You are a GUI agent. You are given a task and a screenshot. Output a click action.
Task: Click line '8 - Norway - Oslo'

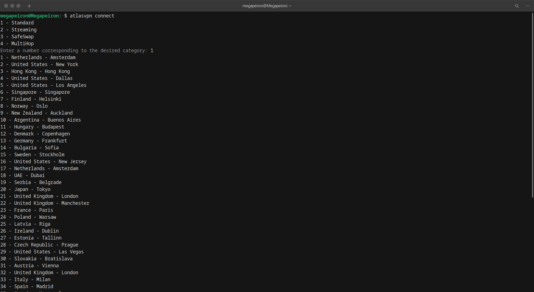coord(24,106)
